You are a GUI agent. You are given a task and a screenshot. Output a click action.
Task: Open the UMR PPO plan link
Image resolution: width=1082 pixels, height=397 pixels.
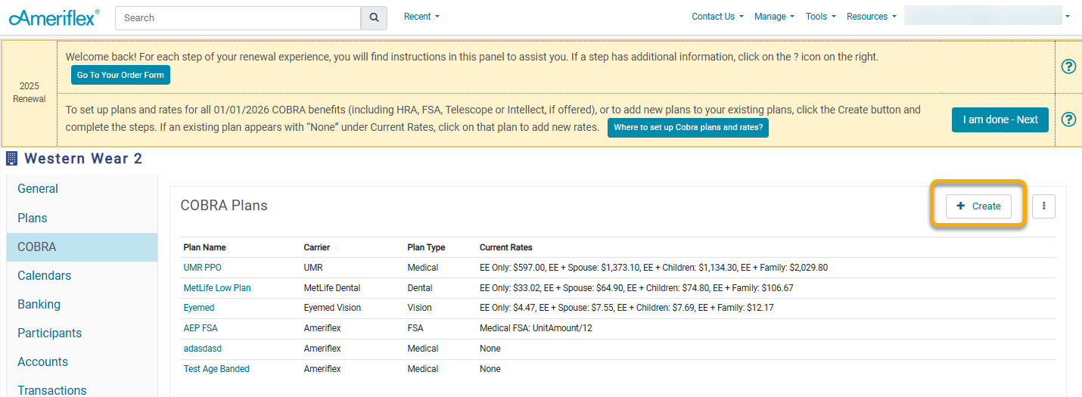[x=203, y=267]
